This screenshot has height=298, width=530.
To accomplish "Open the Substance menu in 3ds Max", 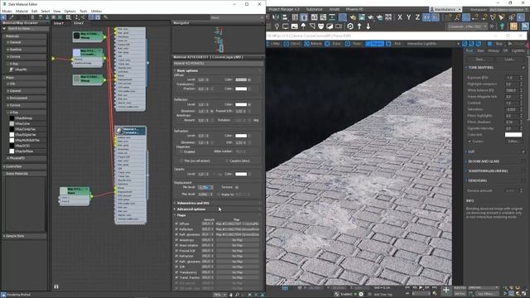I will pos(314,9).
